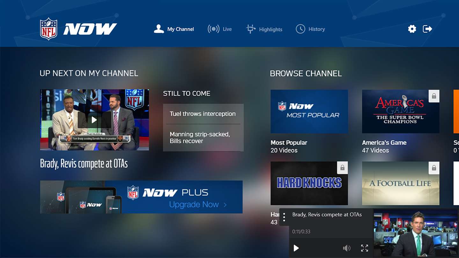The height and width of the screenshot is (258, 459).
Task: Click the NFL Now logo
Action: pyautogui.click(x=78, y=29)
